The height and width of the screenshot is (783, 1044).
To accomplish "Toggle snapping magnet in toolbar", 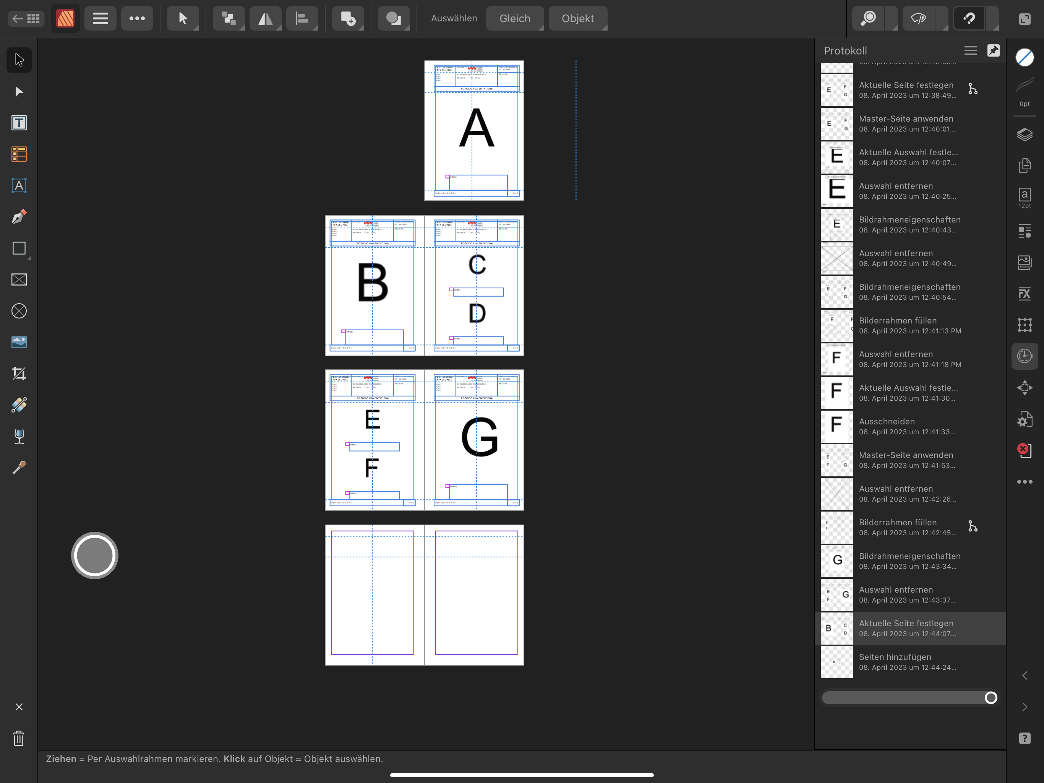I will 969,18.
